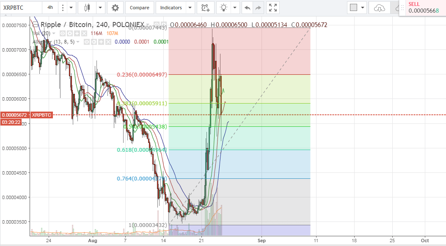Open Alligator settings gear icon

pos(94,42)
